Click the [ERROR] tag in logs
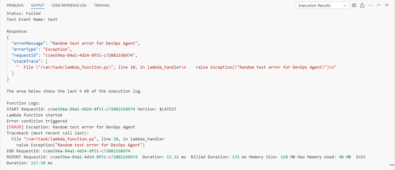This screenshot has height=170, width=395. coord(15,127)
